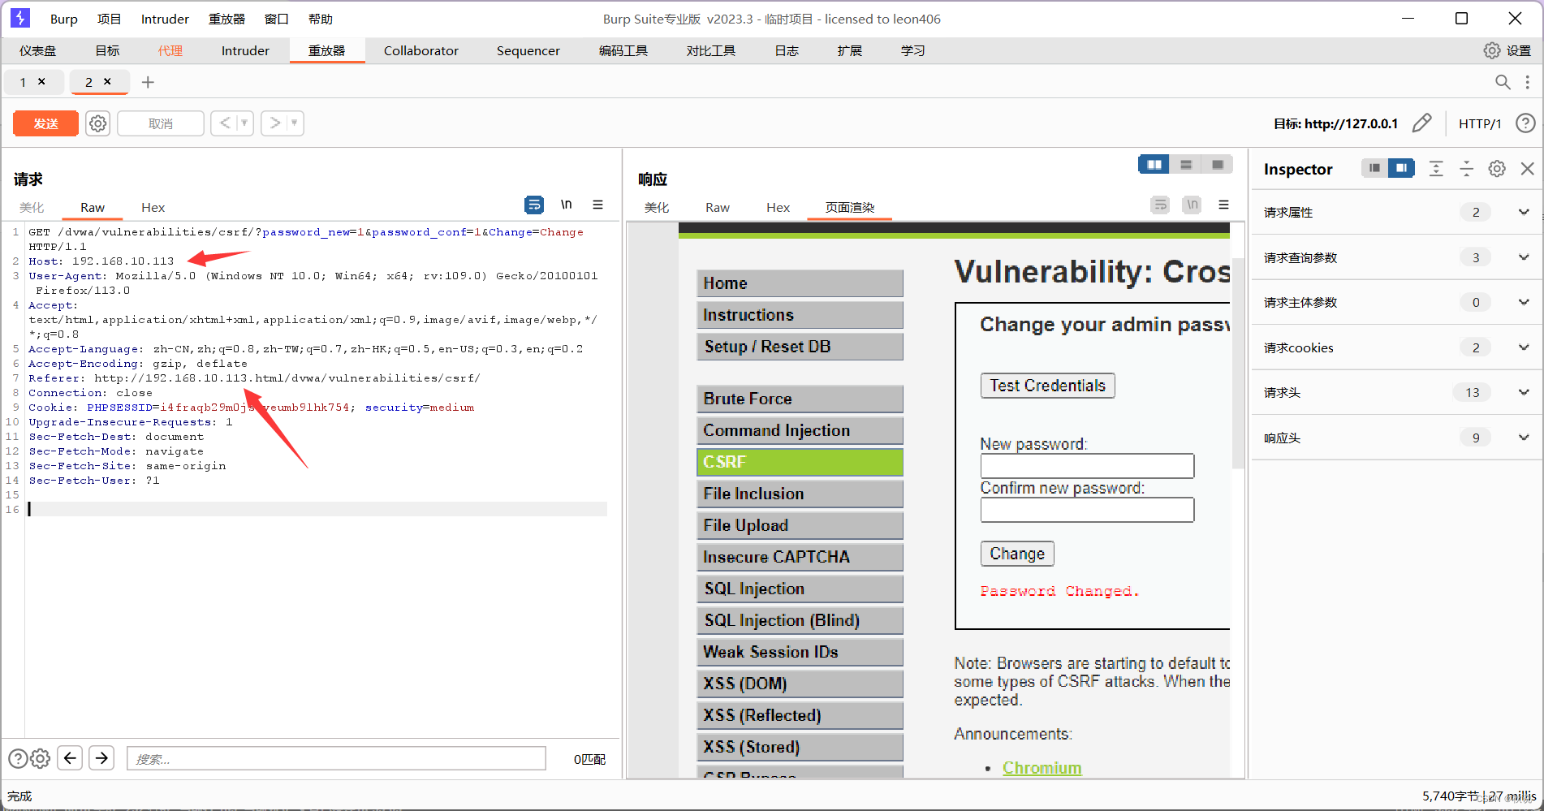Toggle word wrap in the request panel
Image resolution: width=1544 pixels, height=811 pixels.
click(534, 205)
